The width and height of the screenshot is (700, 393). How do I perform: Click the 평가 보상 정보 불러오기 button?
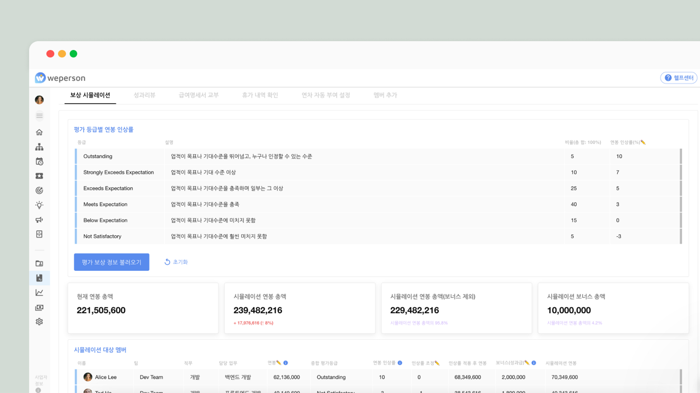click(x=112, y=262)
